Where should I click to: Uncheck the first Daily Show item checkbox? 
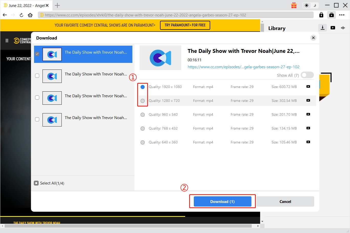pos(37,54)
